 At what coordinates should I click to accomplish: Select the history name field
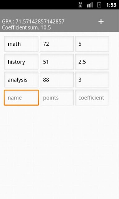(21, 62)
